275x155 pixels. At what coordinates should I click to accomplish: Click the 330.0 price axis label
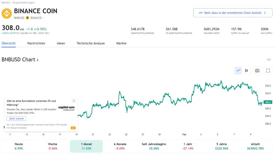268,86
